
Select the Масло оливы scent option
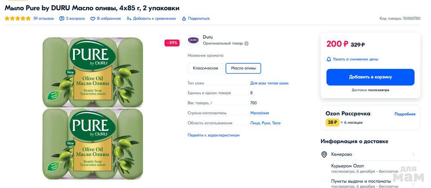click(x=243, y=68)
